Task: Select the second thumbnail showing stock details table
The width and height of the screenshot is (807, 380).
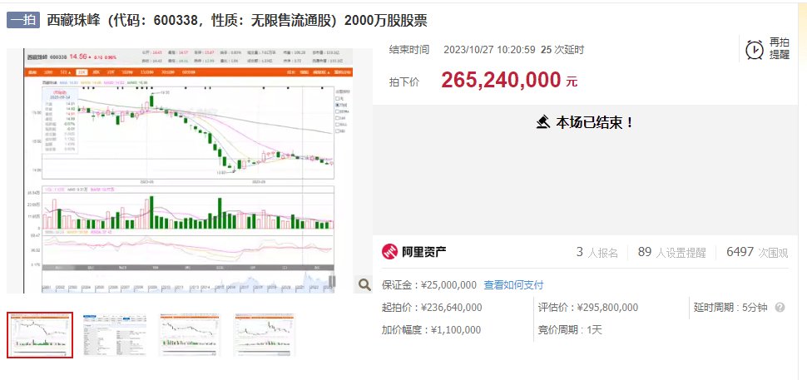Action: coord(115,335)
